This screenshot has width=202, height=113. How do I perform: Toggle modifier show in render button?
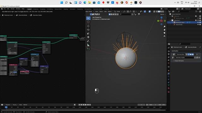193,54
